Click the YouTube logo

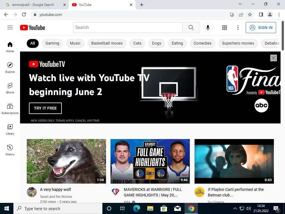[x=33, y=28]
